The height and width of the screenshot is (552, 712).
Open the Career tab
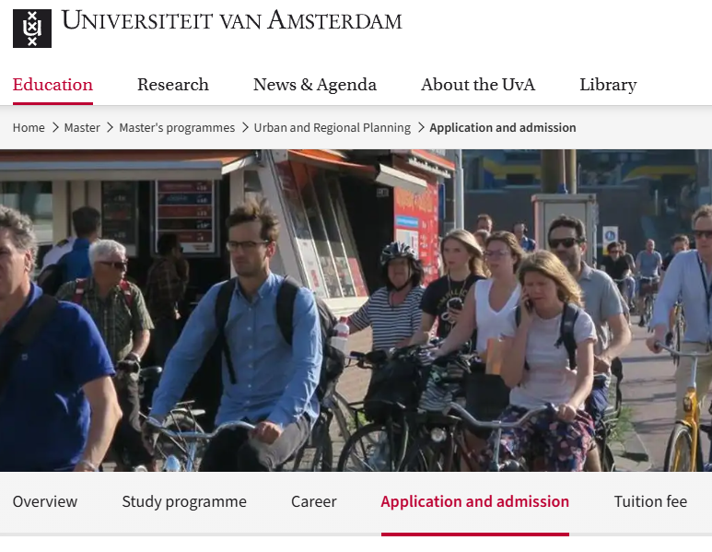314,501
